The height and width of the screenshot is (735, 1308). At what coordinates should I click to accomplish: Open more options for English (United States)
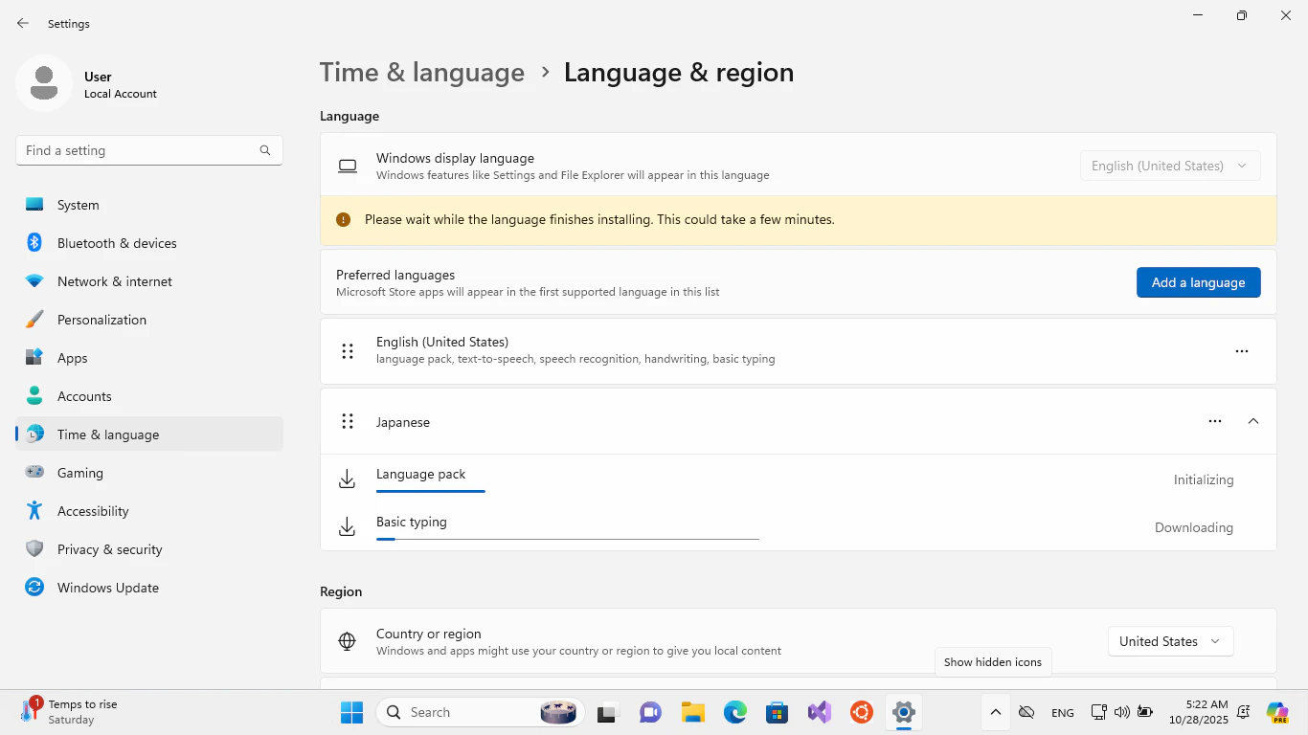1242,351
